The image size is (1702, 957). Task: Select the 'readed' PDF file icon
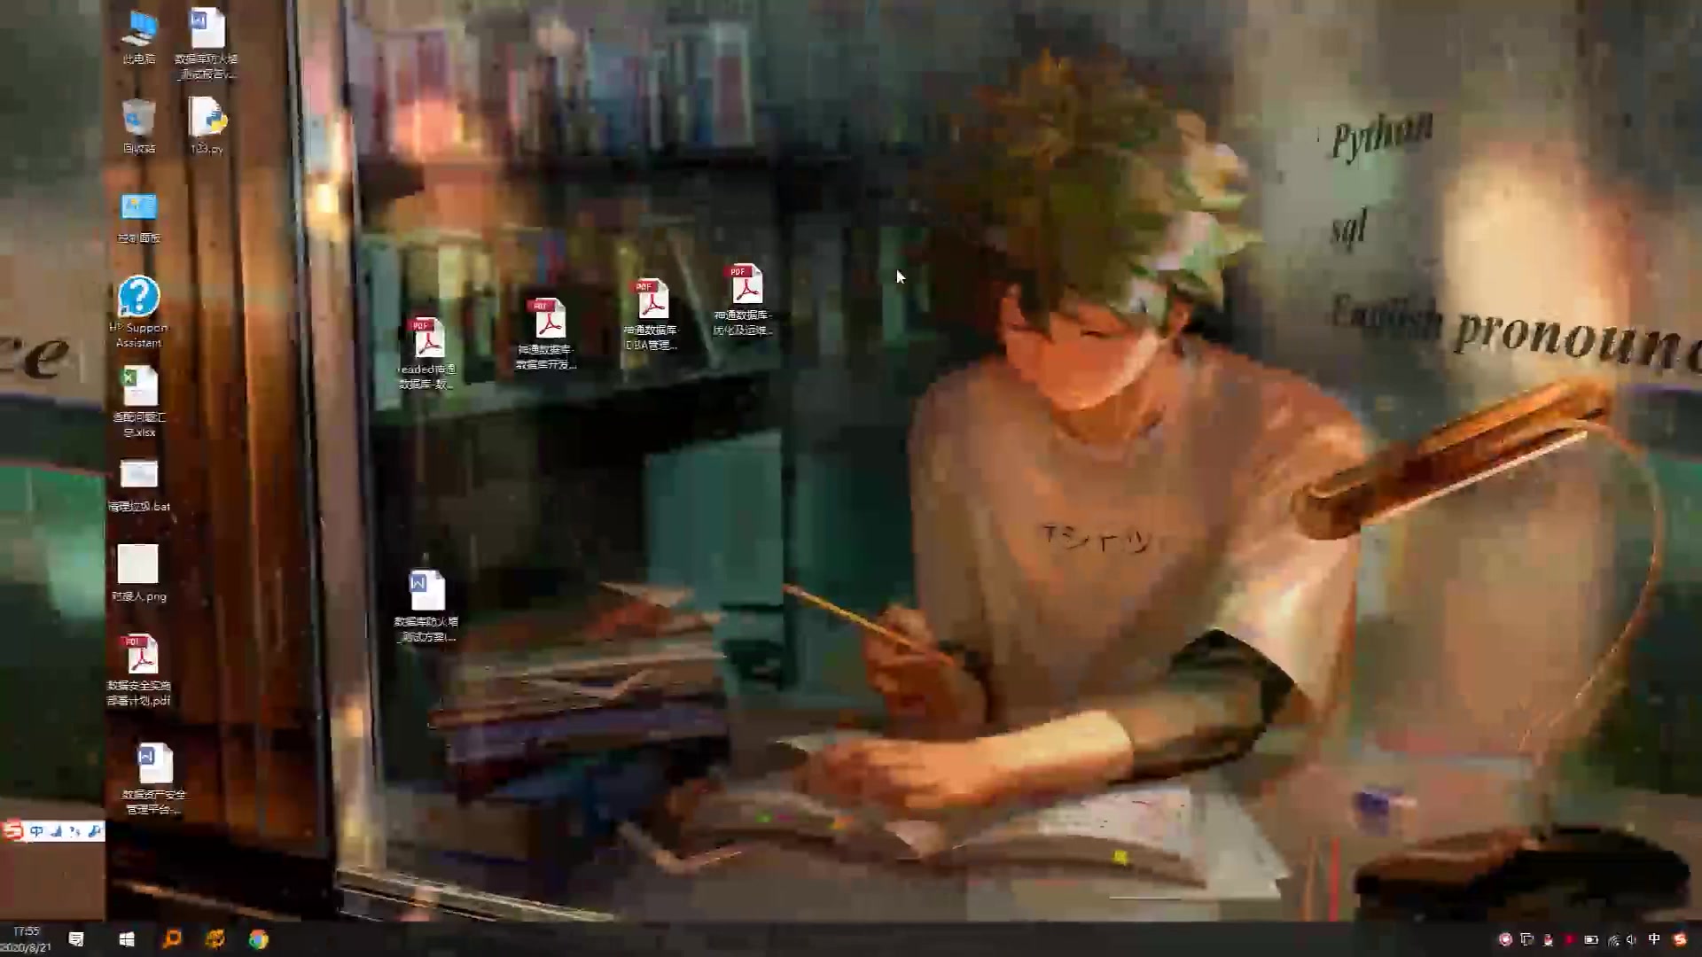point(426,340)
